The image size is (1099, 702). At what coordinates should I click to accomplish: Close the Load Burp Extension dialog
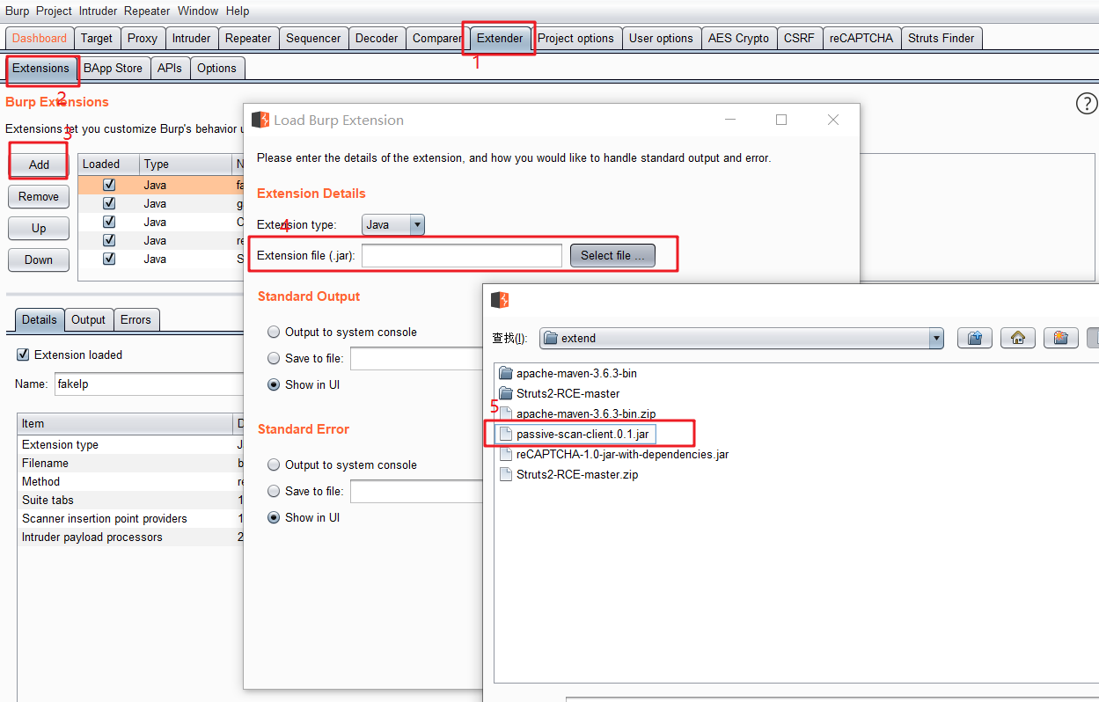833,120
